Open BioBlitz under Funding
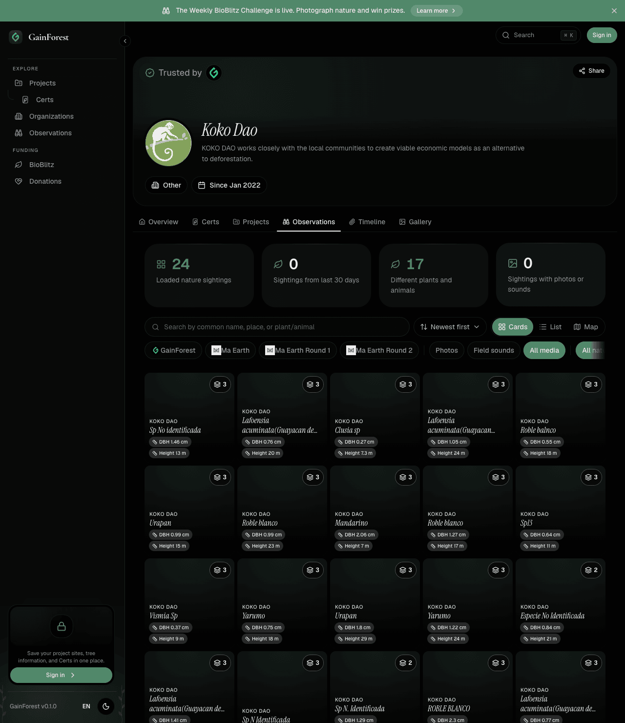Viewport: 625px width, 723px height. [42, 165]
